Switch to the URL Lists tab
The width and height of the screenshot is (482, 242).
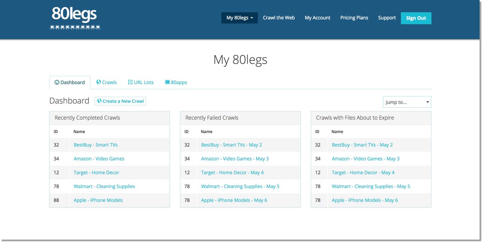click(x=141, y=83)
